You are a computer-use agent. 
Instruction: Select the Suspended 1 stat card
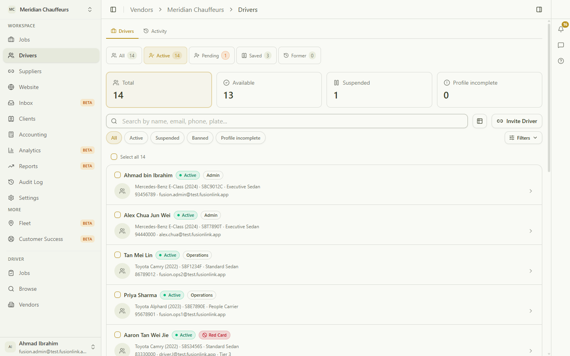pyautogui.click(x=379, y=90)
